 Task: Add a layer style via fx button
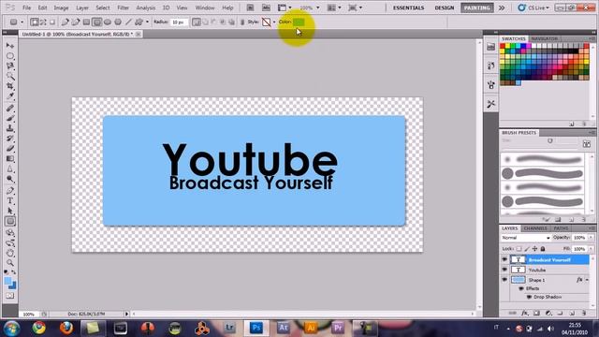[x=525, y=313]
